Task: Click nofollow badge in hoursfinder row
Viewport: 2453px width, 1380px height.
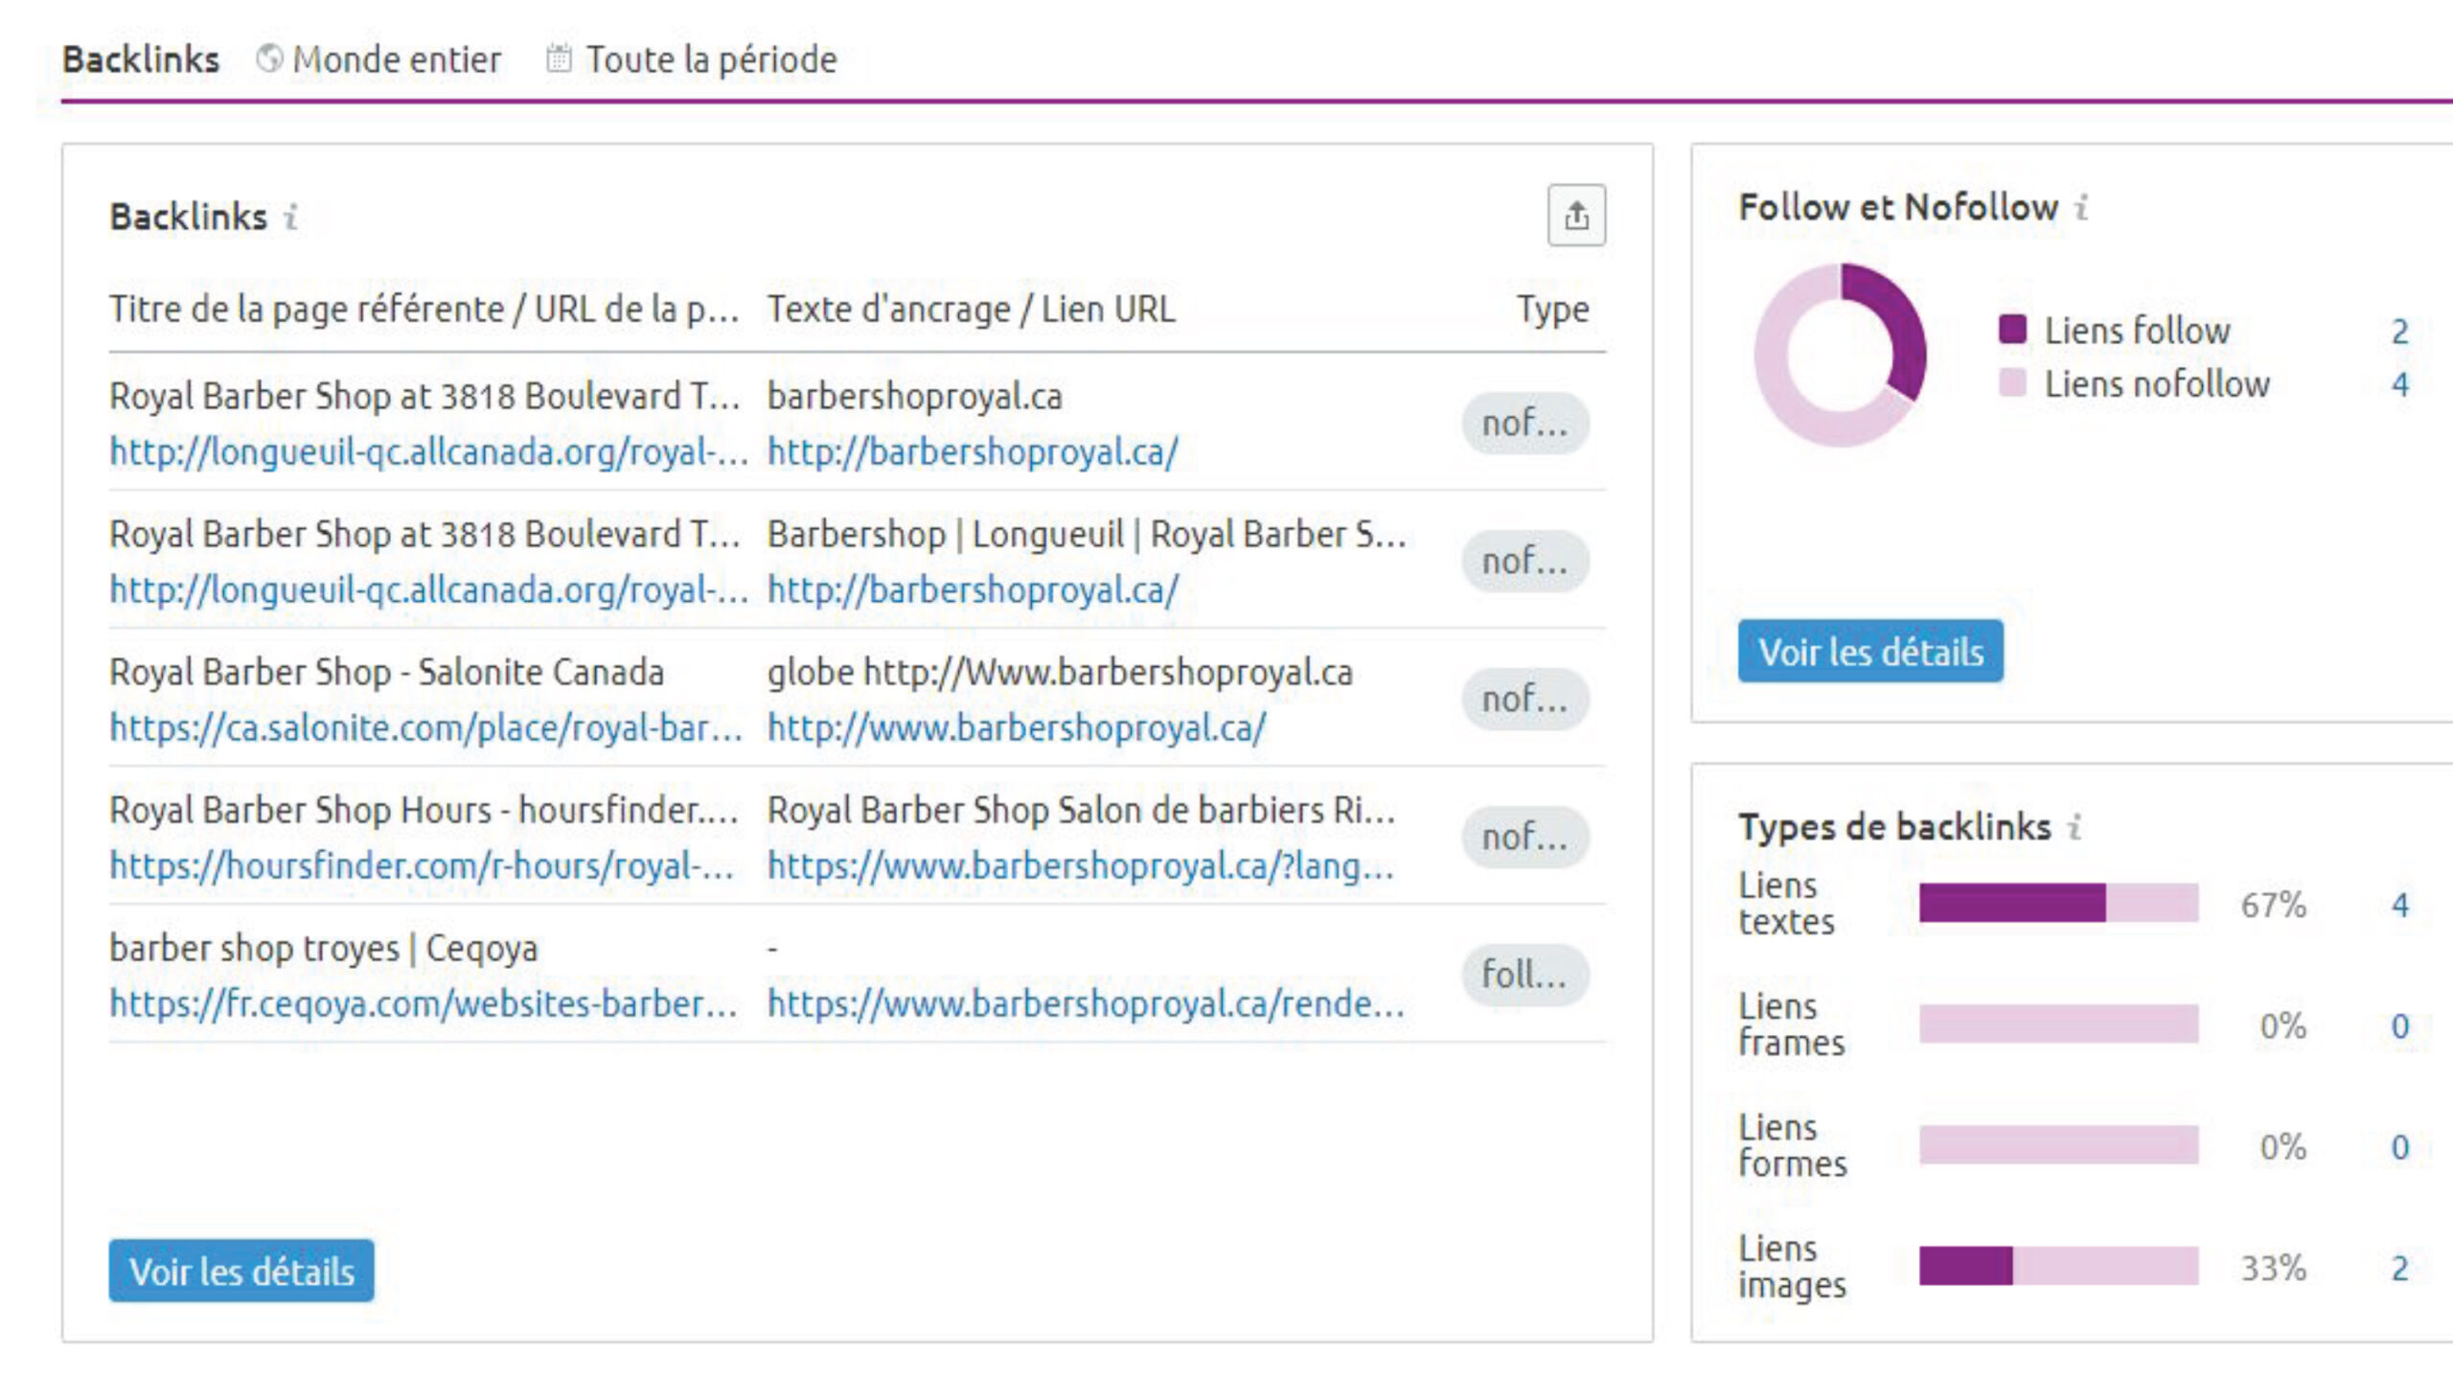Action: pos(1525,837)
